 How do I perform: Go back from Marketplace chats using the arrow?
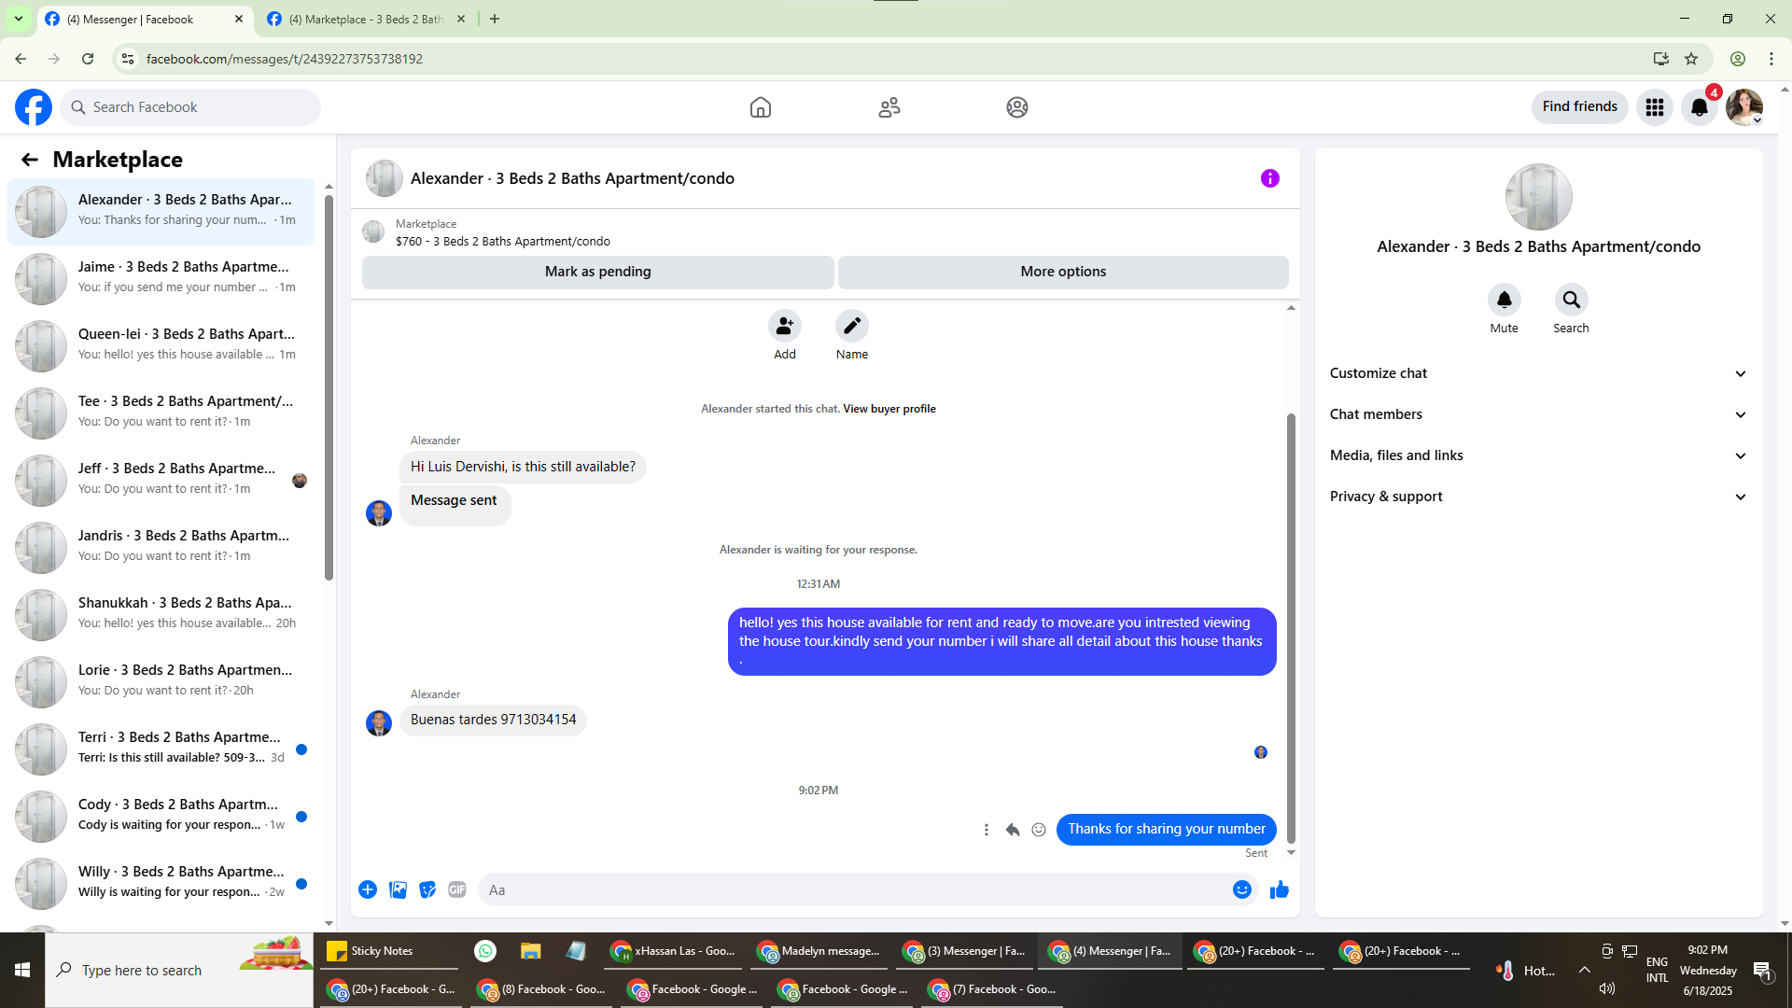point(30,160)
